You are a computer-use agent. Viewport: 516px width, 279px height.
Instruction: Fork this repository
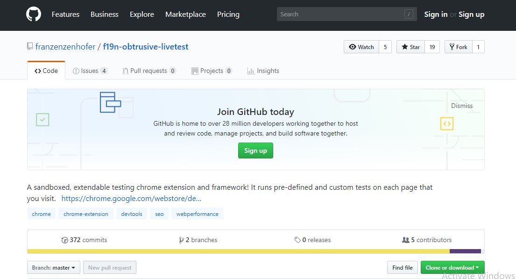pyautogui.click(x=459, y=47)
